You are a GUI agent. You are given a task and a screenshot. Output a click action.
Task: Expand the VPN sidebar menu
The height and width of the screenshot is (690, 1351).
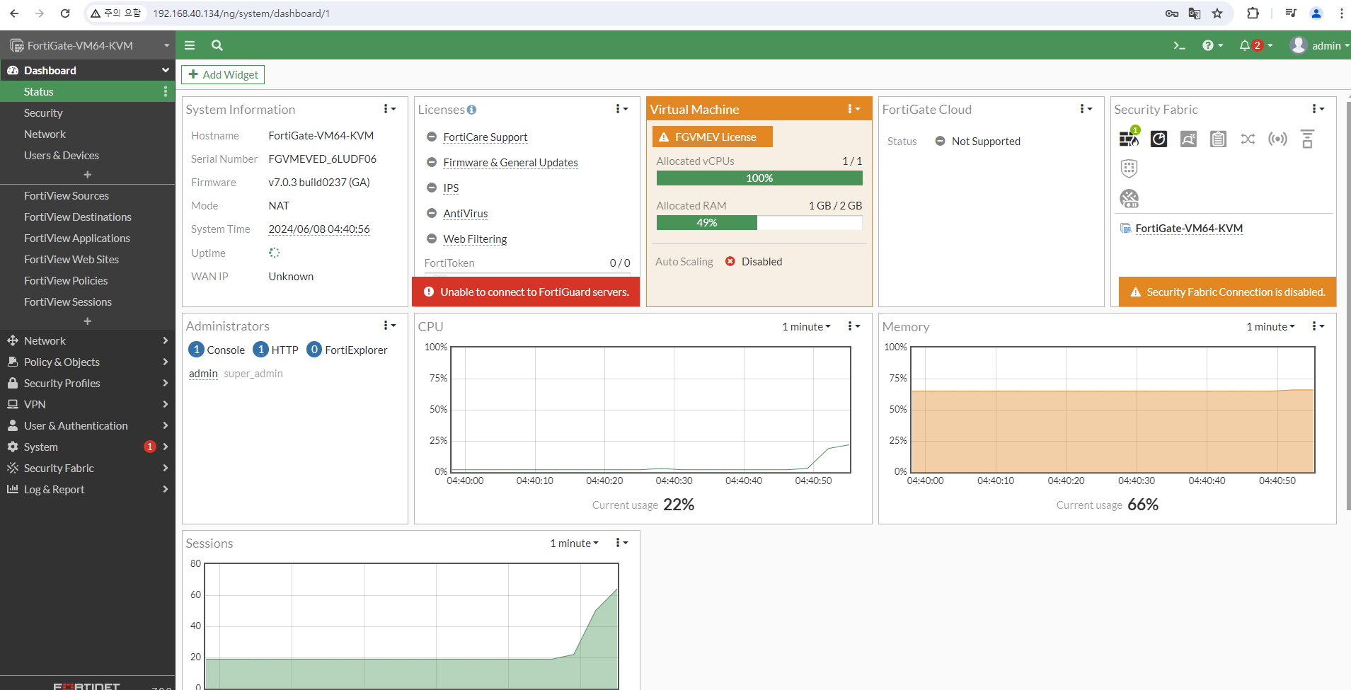pyautogui.click(x=88, y=404)
